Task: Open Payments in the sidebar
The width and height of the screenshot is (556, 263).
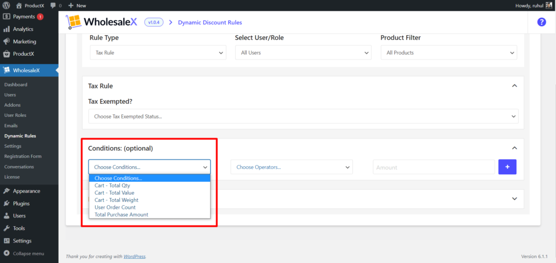Action: coord(24,17)
